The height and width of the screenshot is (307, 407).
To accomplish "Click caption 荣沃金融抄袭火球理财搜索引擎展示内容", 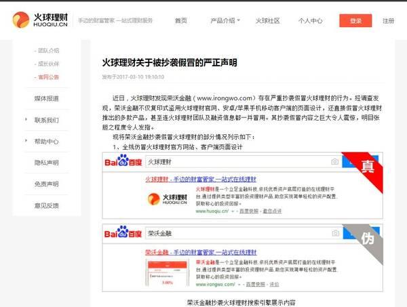I will click(241, 302).
